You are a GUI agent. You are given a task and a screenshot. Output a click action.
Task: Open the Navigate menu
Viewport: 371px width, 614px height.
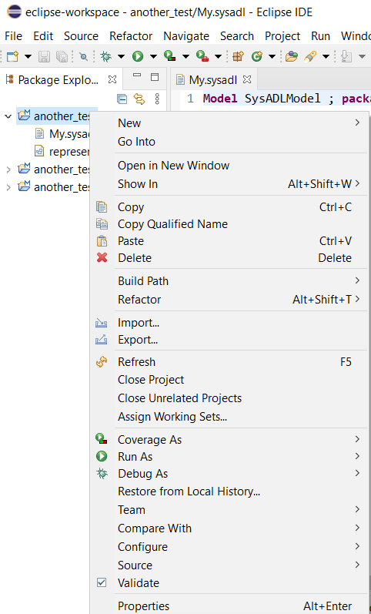point(186,36)
